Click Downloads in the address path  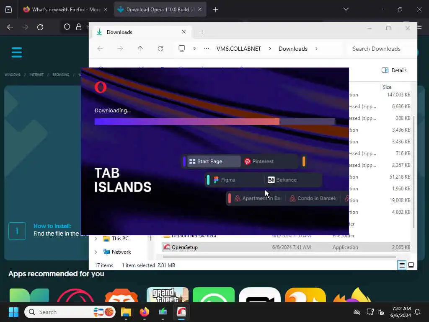pos(293,49)
